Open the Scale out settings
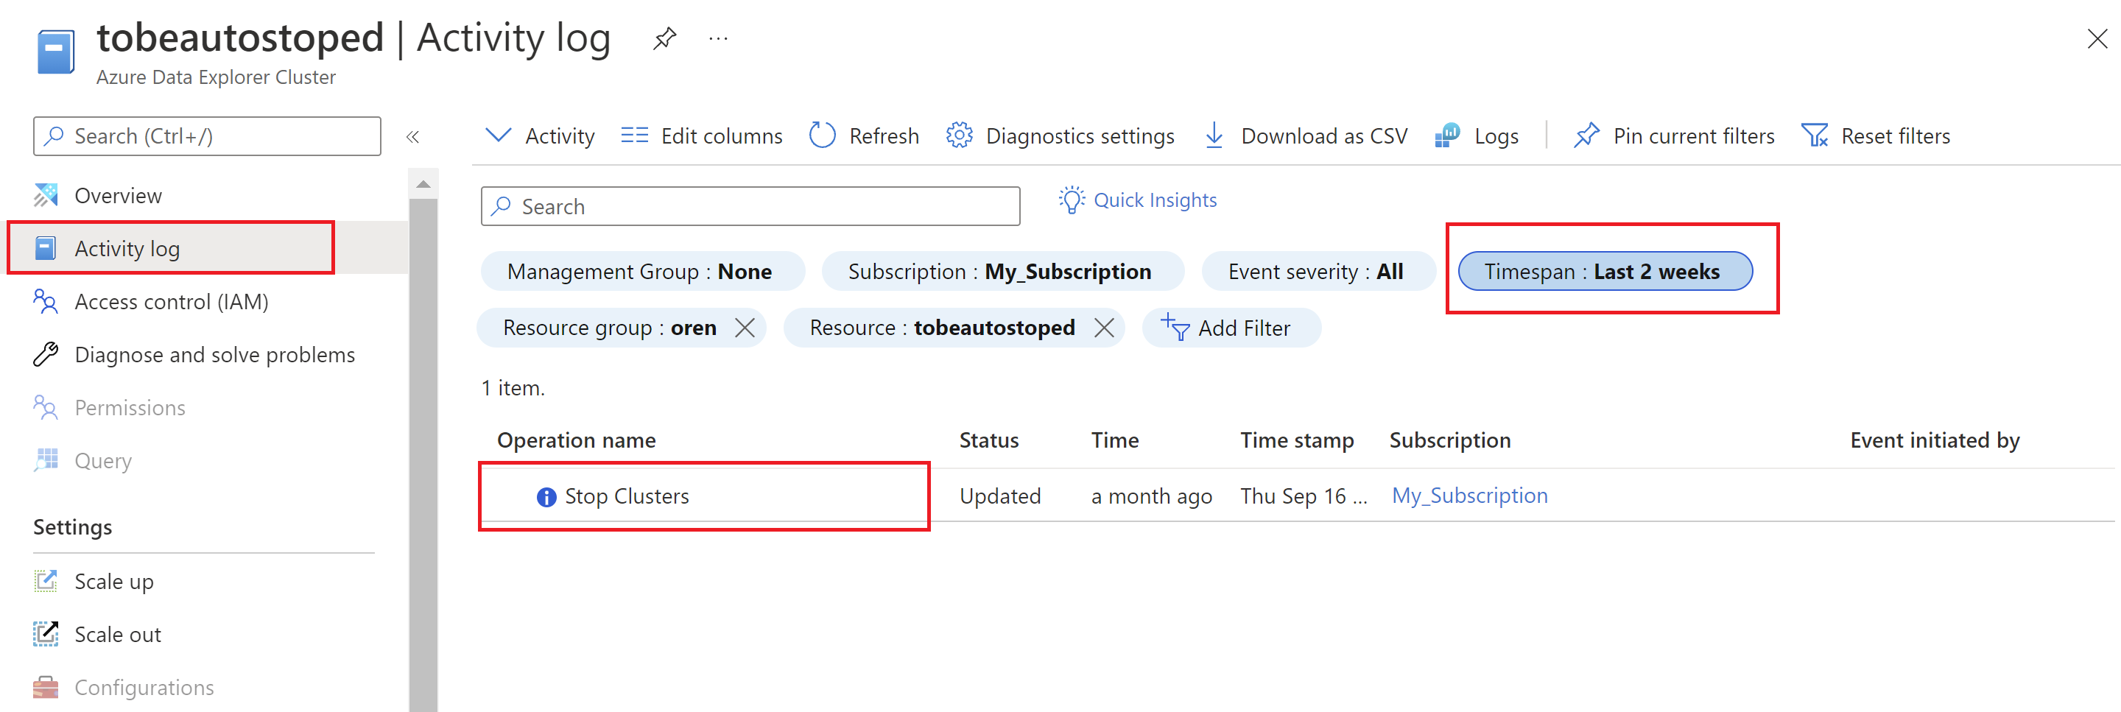The height and width of the screenshot is (712, 2121). 117,634
